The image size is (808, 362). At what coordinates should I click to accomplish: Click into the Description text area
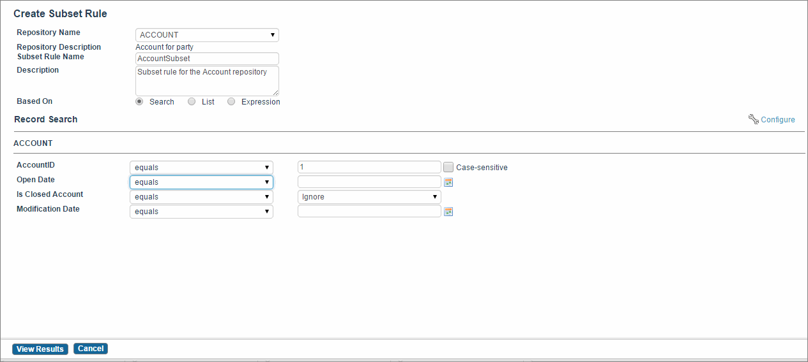(x=207, y=81)
